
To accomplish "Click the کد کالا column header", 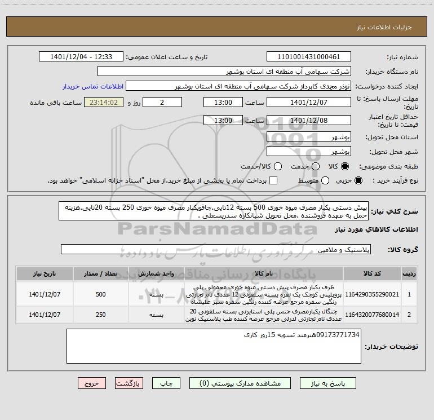I will tap(372, 273).
